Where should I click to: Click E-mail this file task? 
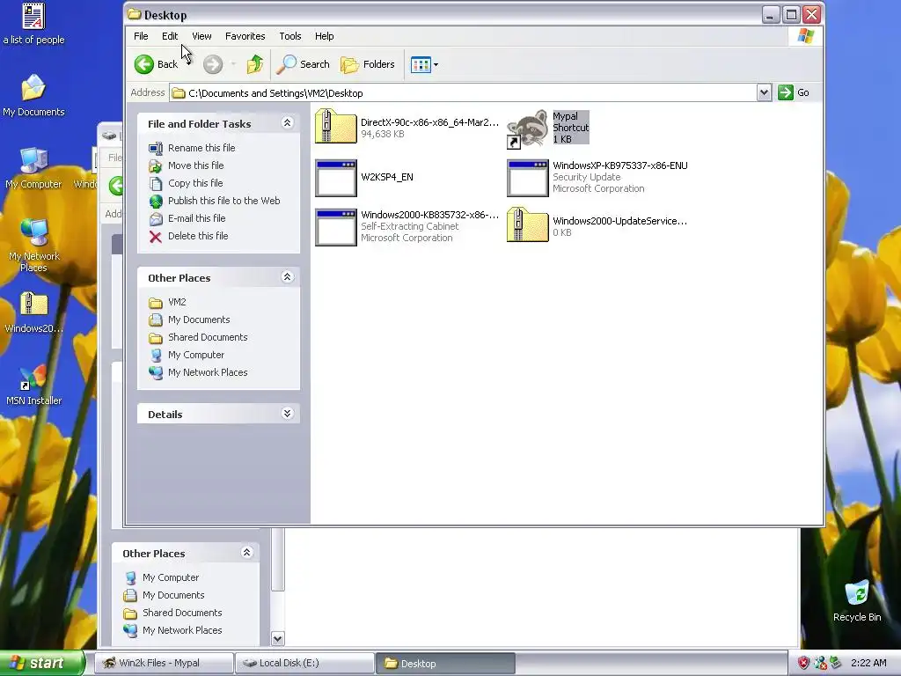tap(196, 218)
